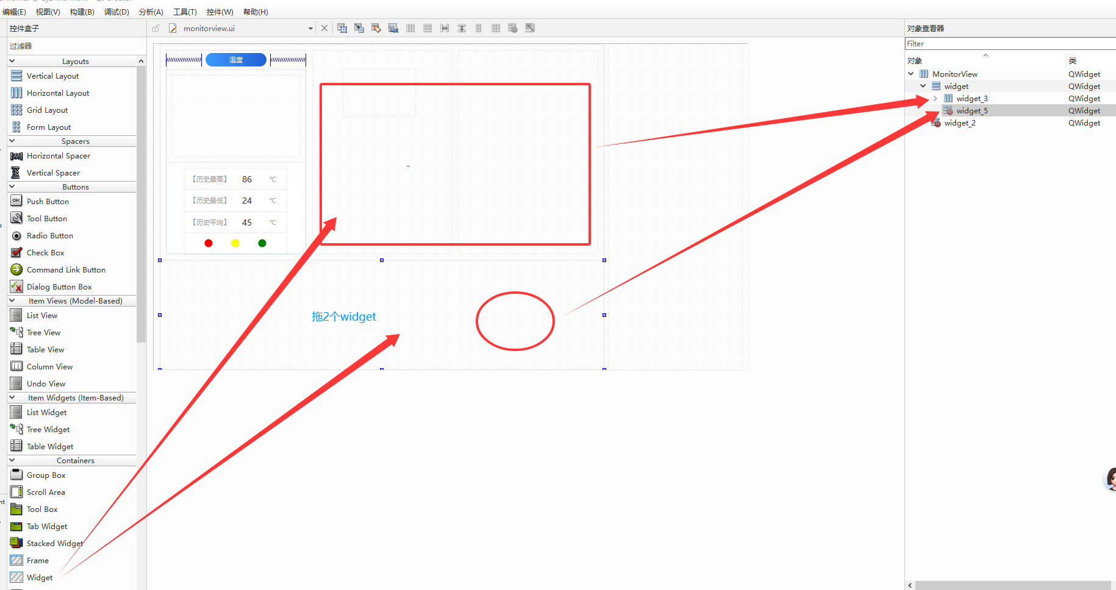Apply Lay Out Vertically from the toolbar
Viewport: 1116px width, 590px height.
pyautogui.click(x=427, y=28)
